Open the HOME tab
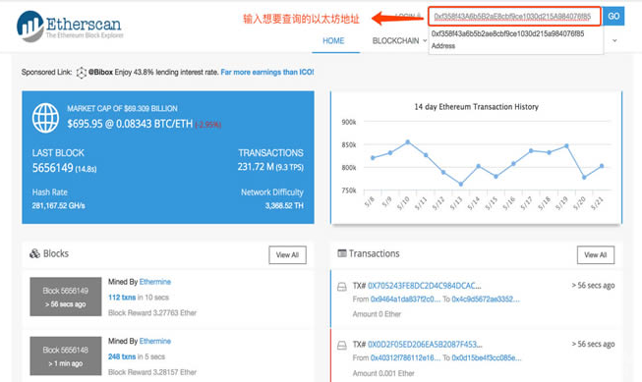 (x=333, y=41)
